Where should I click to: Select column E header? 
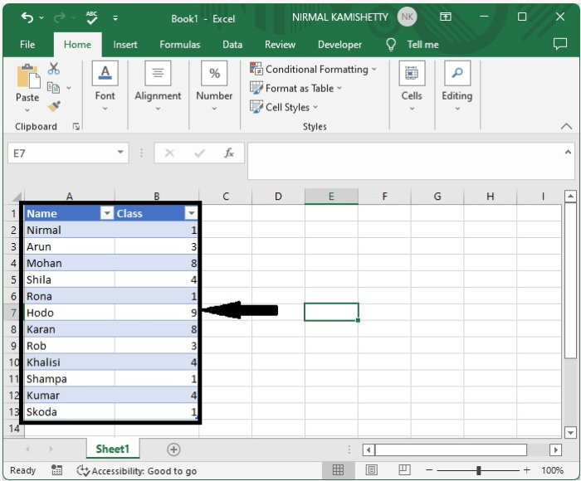coord(331,197)
